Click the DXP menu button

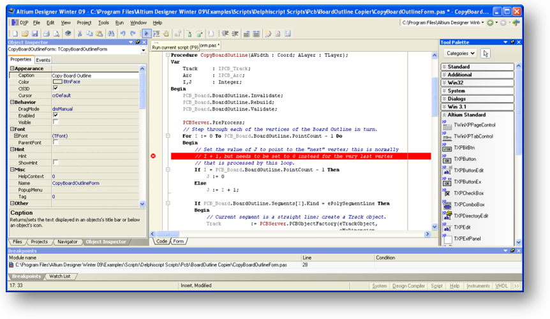pyautogui.click(x=20, y=22)
